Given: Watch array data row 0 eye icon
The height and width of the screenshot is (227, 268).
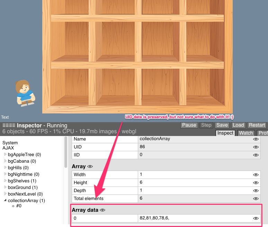Looking at the screenshot, I should pyautogui.click(x=256, y=218).
